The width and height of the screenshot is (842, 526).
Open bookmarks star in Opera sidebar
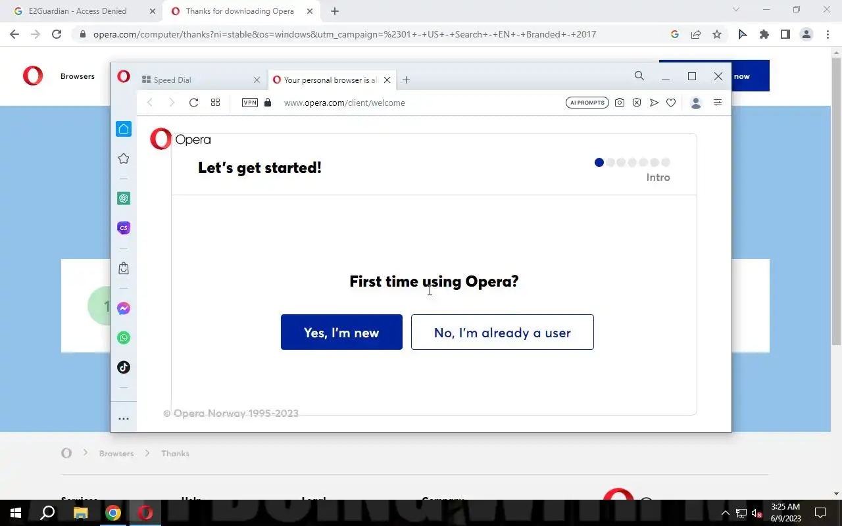tap(124, 158)
